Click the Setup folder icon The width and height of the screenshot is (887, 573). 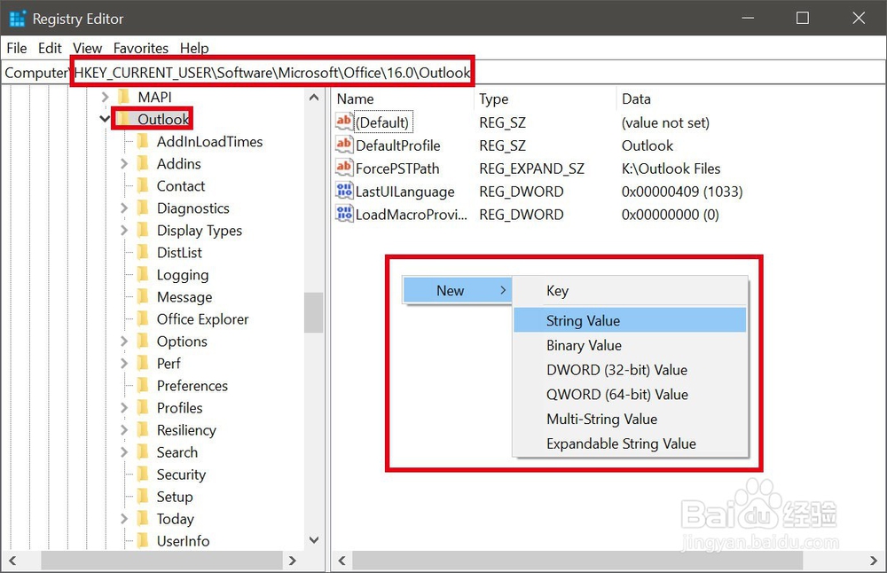[143, 496]
